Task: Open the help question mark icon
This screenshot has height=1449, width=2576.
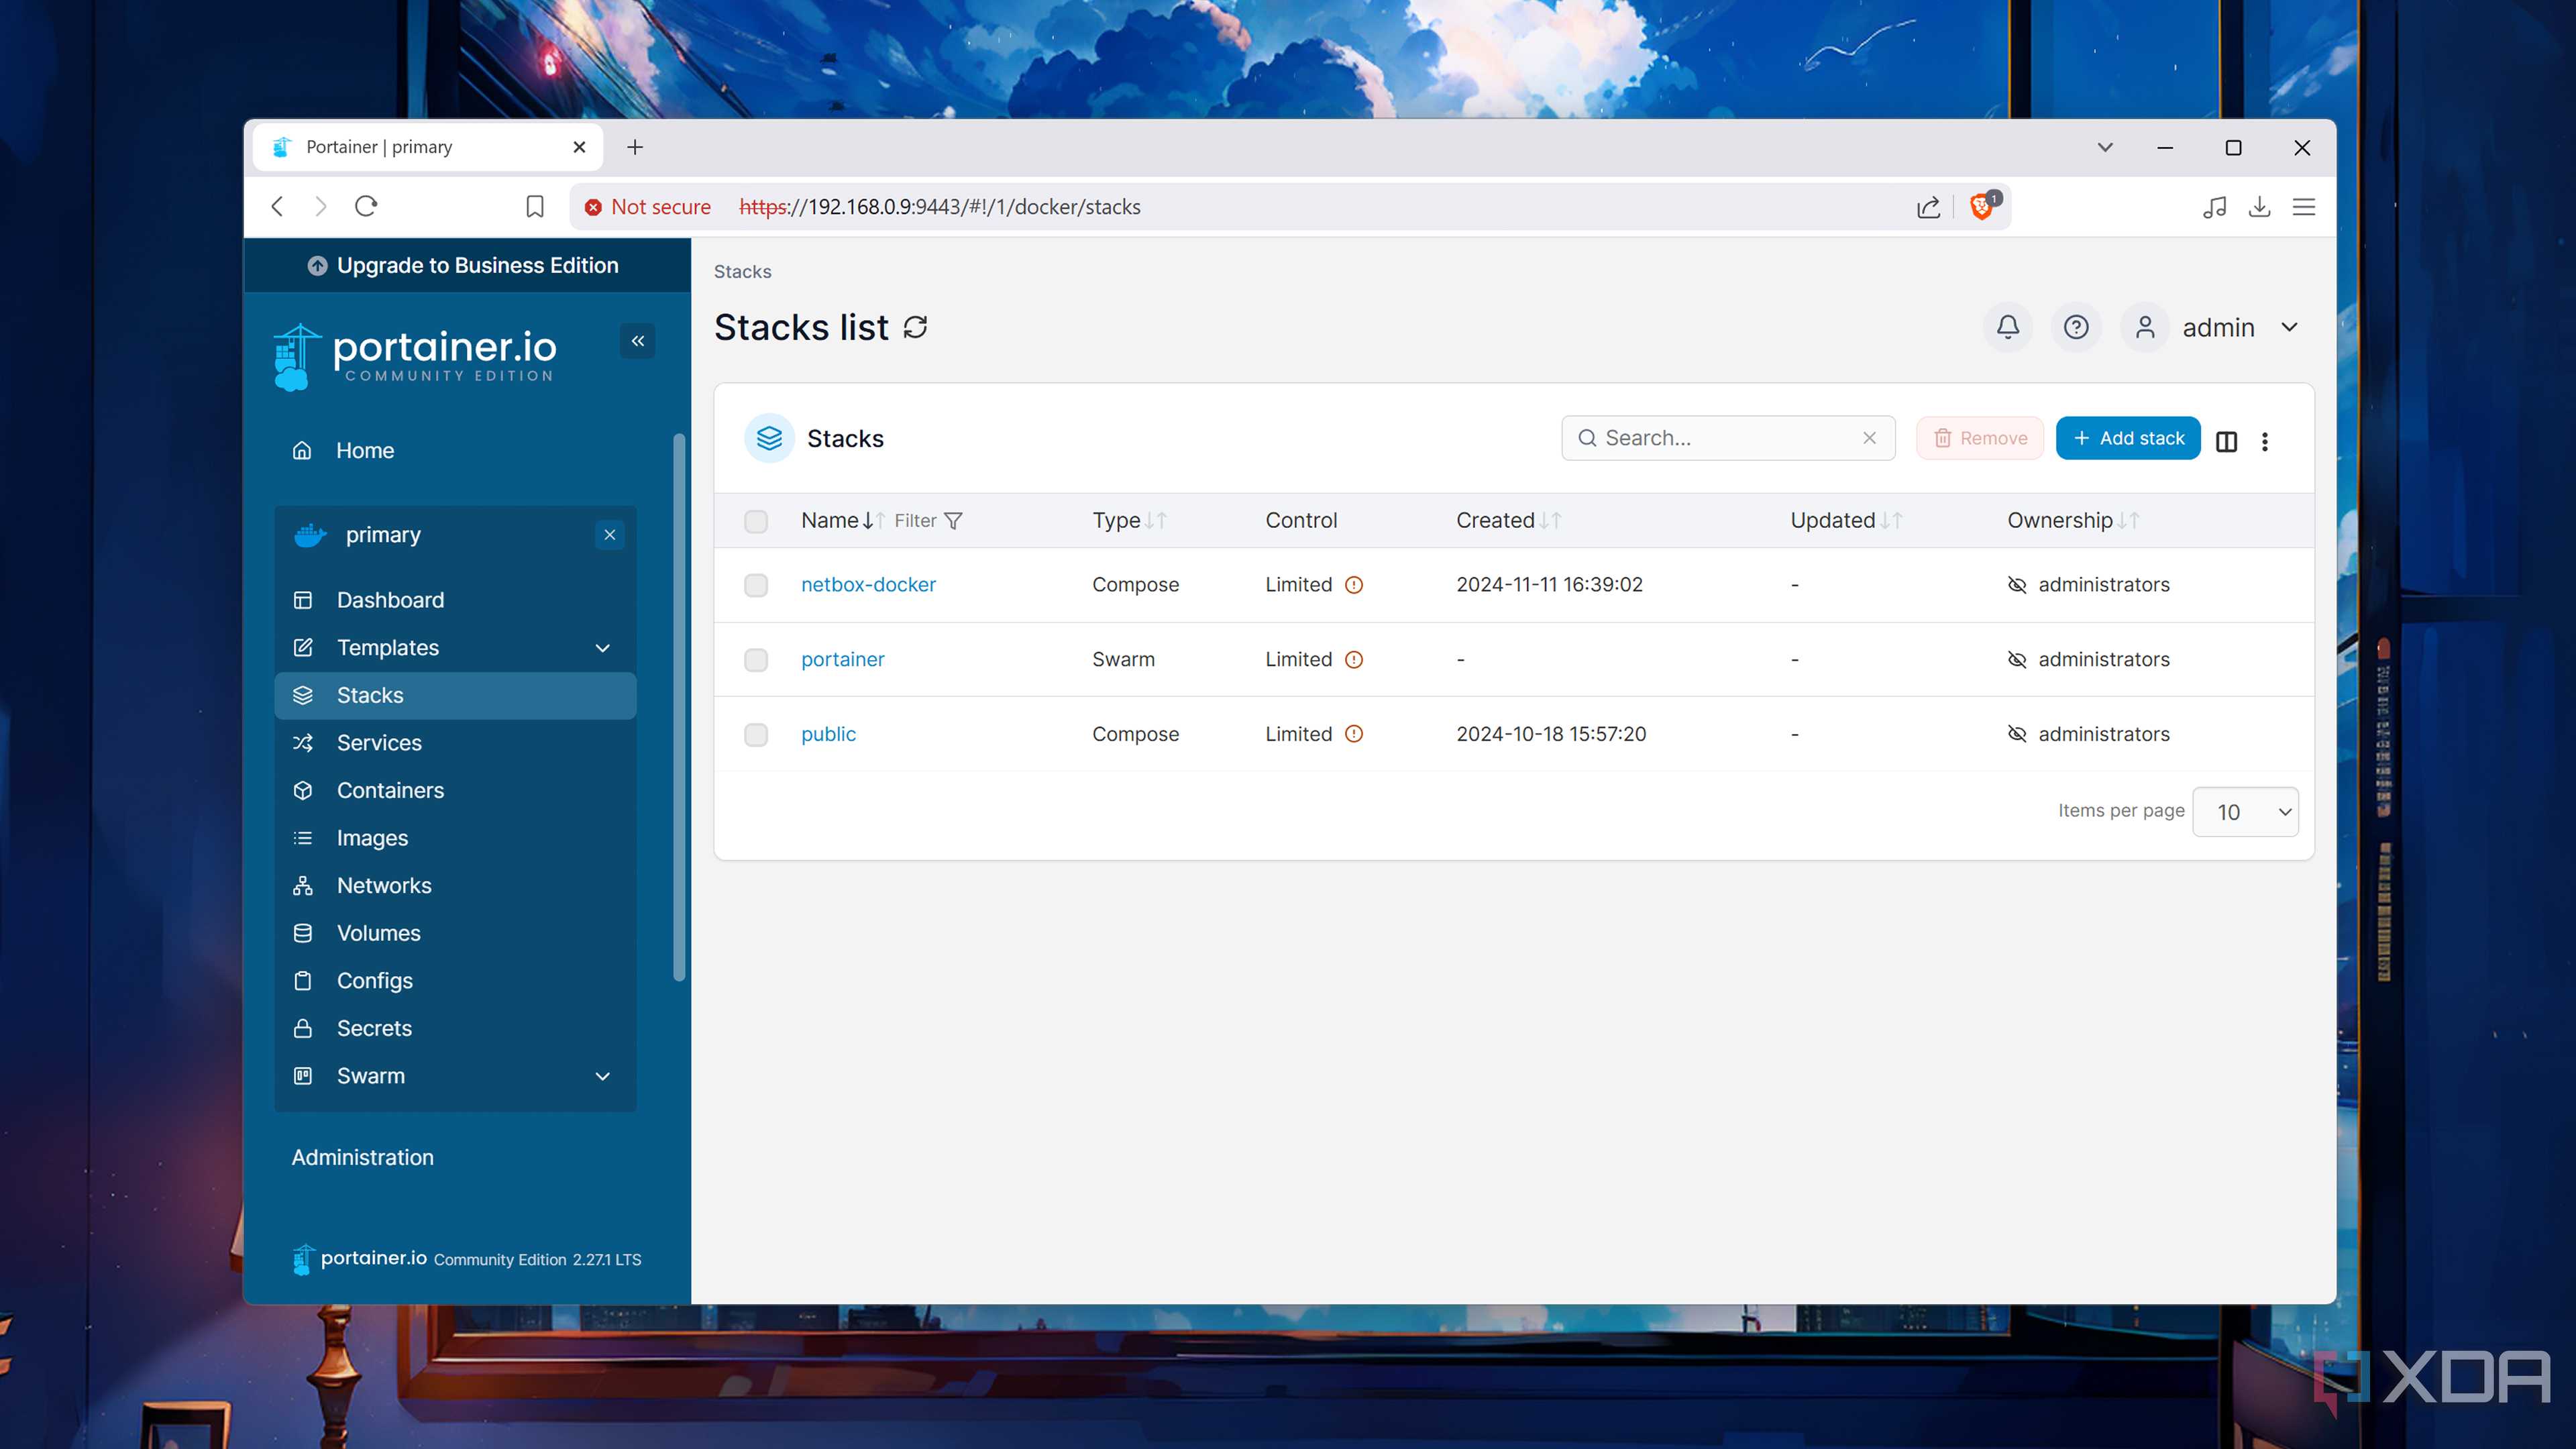Action: 2076,327
